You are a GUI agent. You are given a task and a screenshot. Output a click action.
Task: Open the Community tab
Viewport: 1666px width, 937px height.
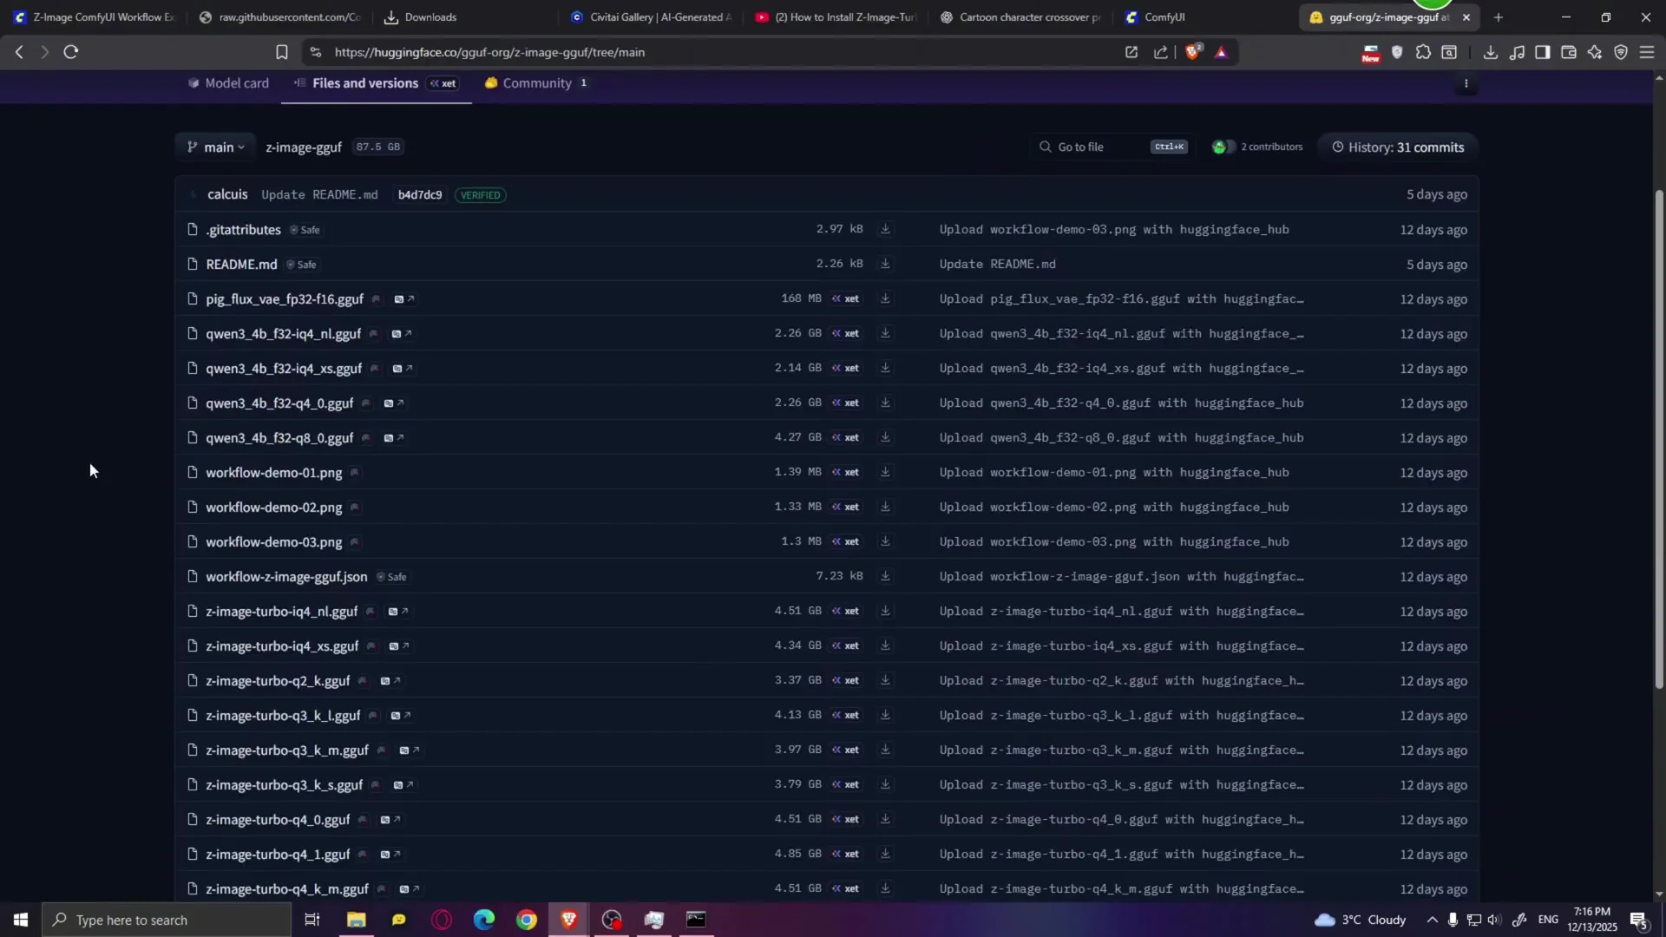pyautogui.click(x=536, y=83)
